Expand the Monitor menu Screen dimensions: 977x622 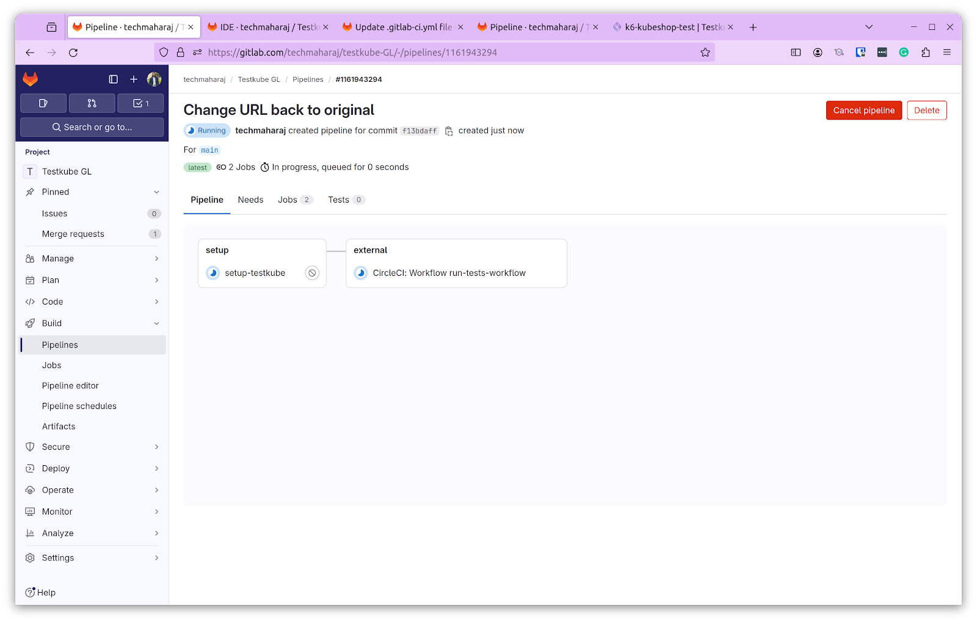[92, 512]
